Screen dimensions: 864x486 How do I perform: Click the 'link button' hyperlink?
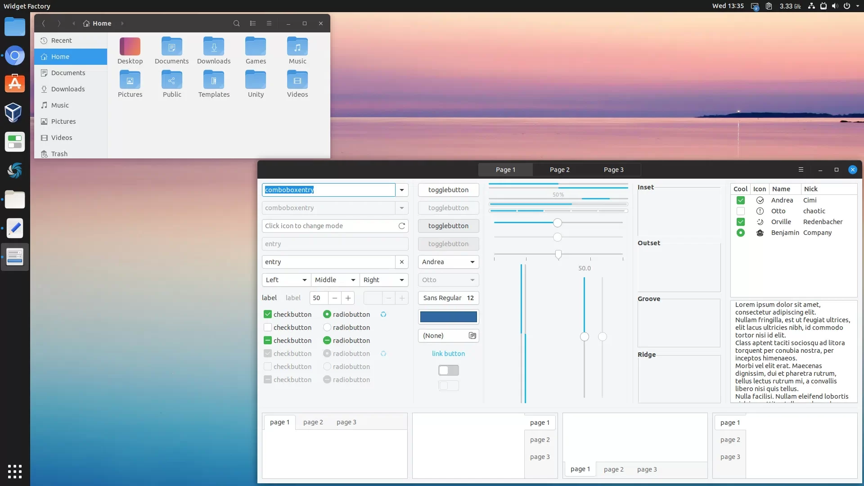click(448, 354)
